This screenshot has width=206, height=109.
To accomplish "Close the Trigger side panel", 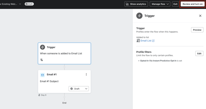I will [x=200, y=16].
